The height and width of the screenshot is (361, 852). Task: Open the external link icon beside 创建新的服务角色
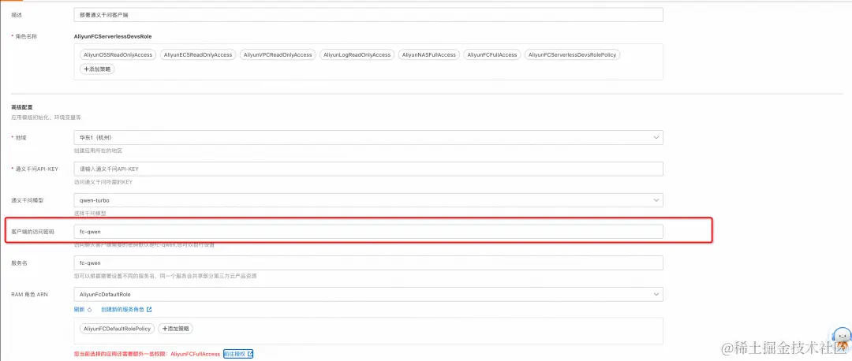pos(149,310)
